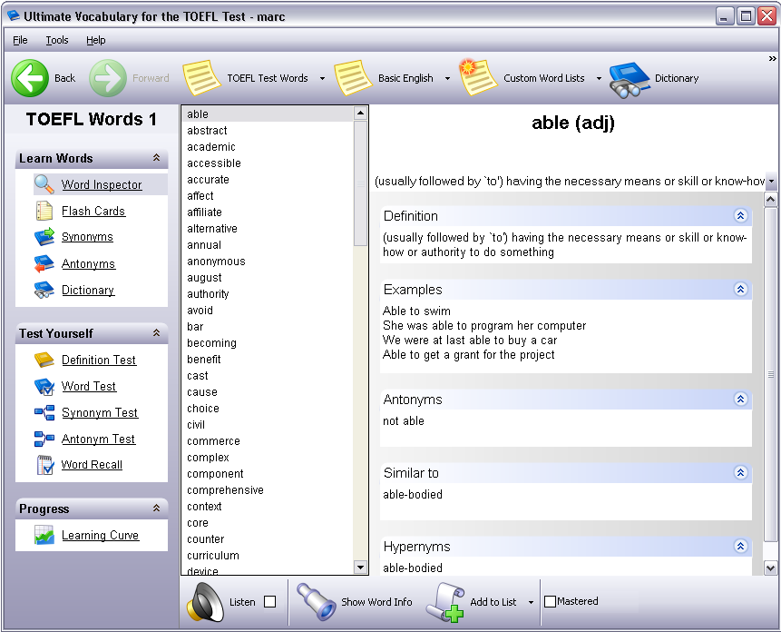The width and height of the screenshot is (781, 632).
Task: Click the Synonym Test diagram icon
Action: pos(44,412)
